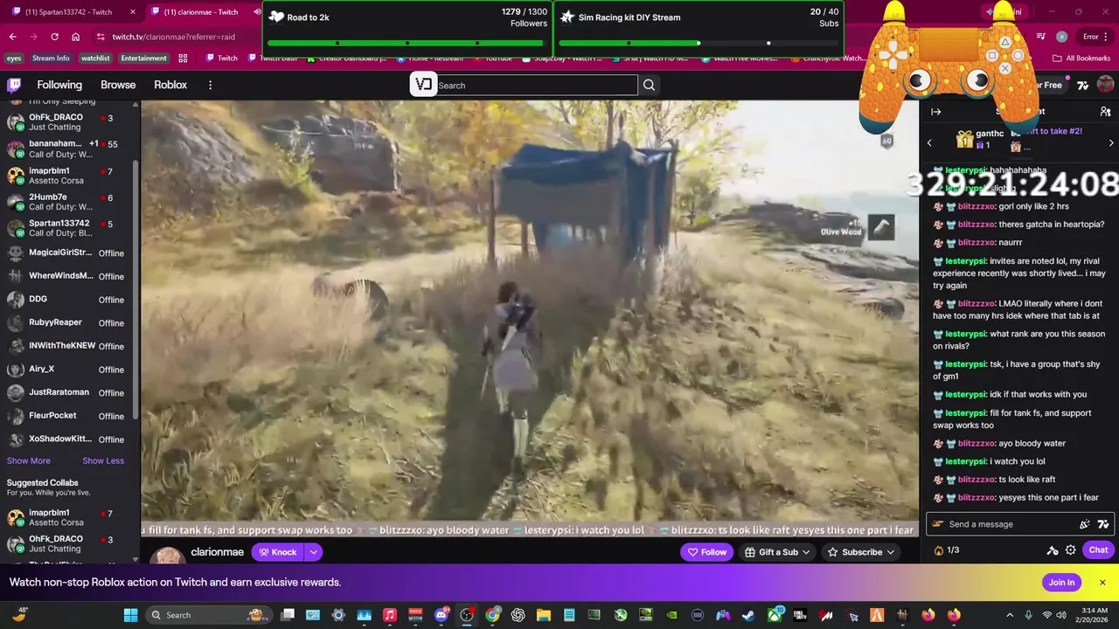This screenshot has width=1119, height=629.
Task: Open the Entertainment bookmark folder
Action: pyautogui.click(x=143, y=59)
